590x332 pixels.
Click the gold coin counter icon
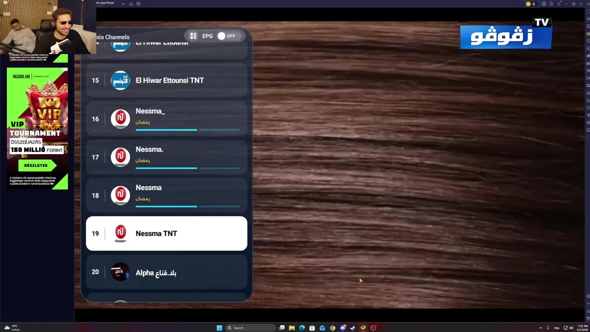[x=528, y=4]
